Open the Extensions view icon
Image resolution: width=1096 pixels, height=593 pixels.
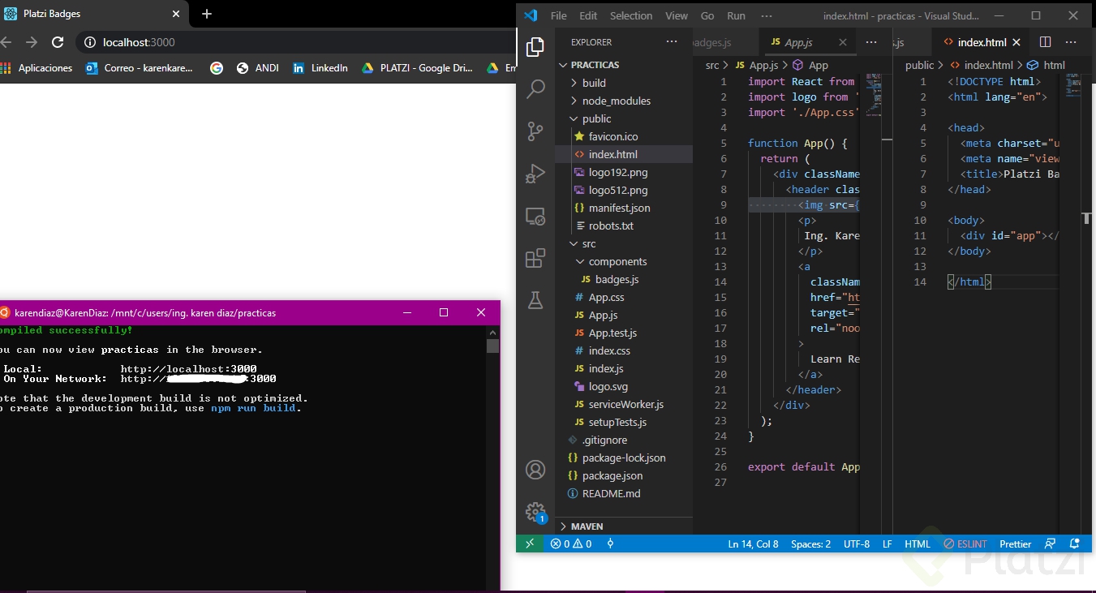535,258
